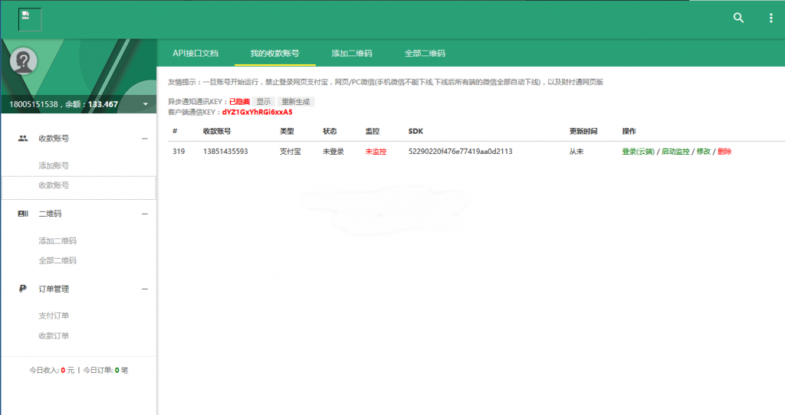This screenshot has height=415, width=785.
Task: Click the user avatar picture
Action: 24,61
